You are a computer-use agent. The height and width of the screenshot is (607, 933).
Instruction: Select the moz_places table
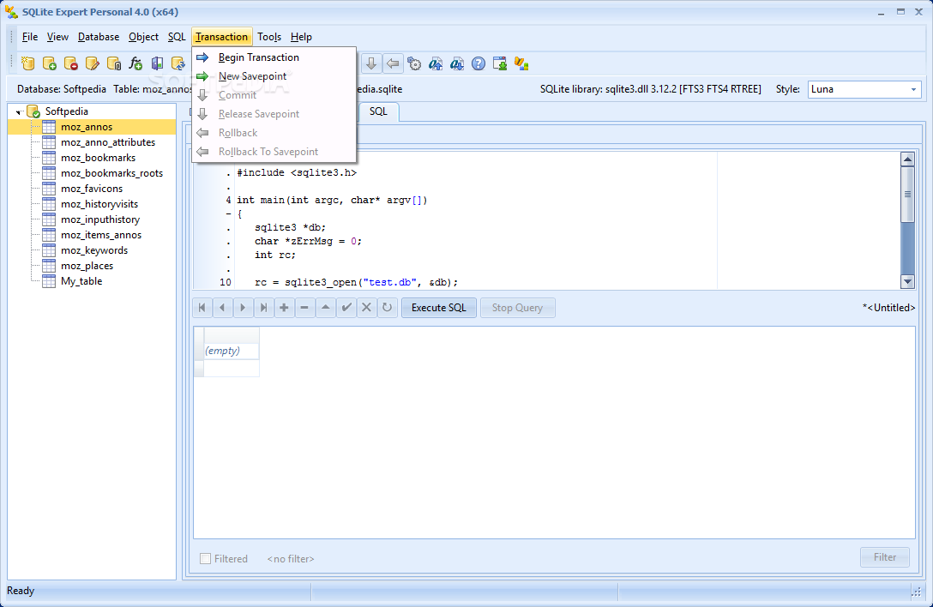[87, 266]
